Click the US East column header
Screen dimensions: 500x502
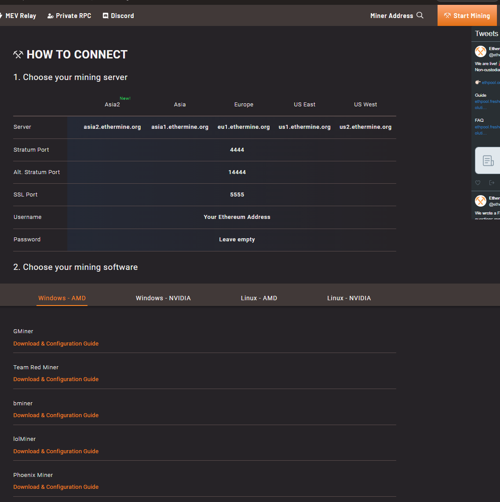(305, 104)
